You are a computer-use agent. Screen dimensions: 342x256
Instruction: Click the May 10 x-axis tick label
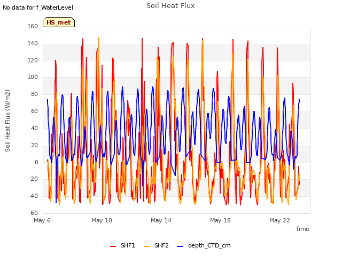102,220
